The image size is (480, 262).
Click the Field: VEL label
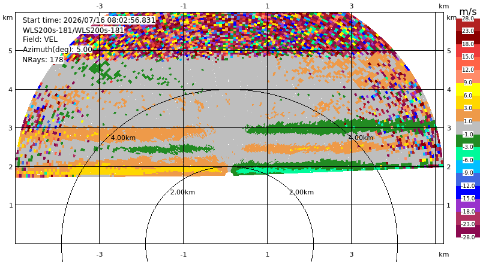pyautogui.click(x=40, y=39)
